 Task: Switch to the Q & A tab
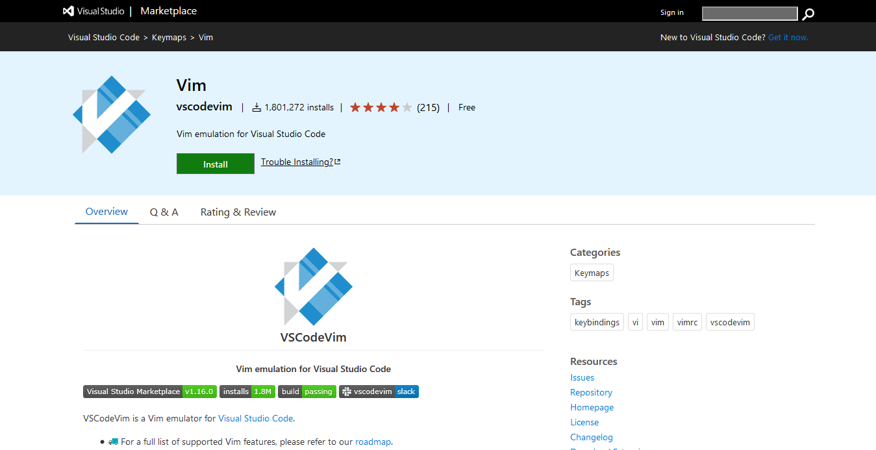tap(164, 212)
